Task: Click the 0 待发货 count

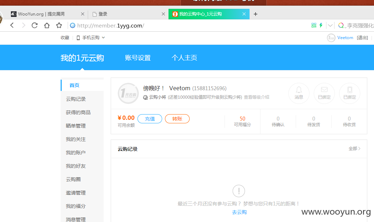Action: click(314, 119)
